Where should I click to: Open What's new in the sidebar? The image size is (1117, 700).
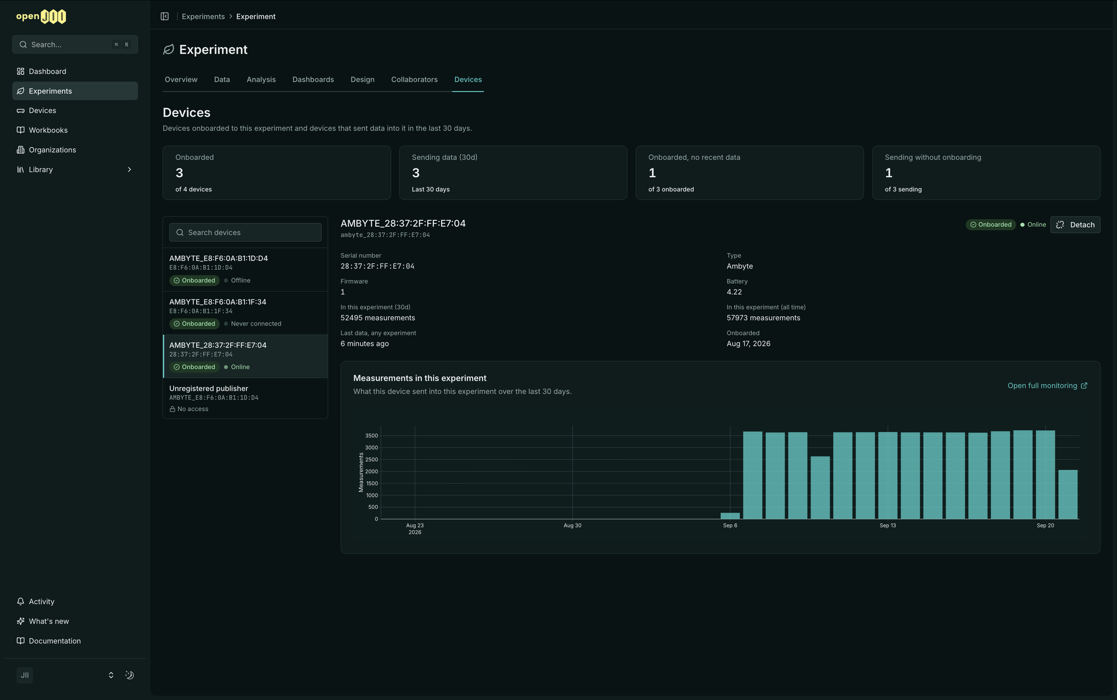[75, 622]
